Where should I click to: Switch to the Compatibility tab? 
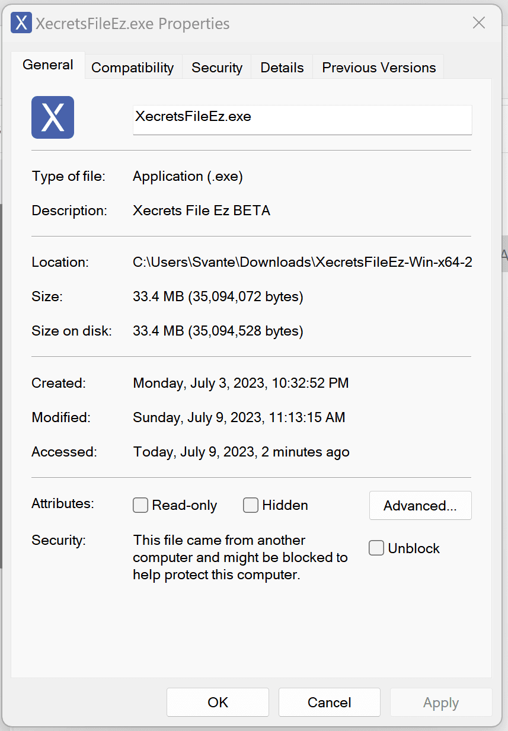coord(132,67)
